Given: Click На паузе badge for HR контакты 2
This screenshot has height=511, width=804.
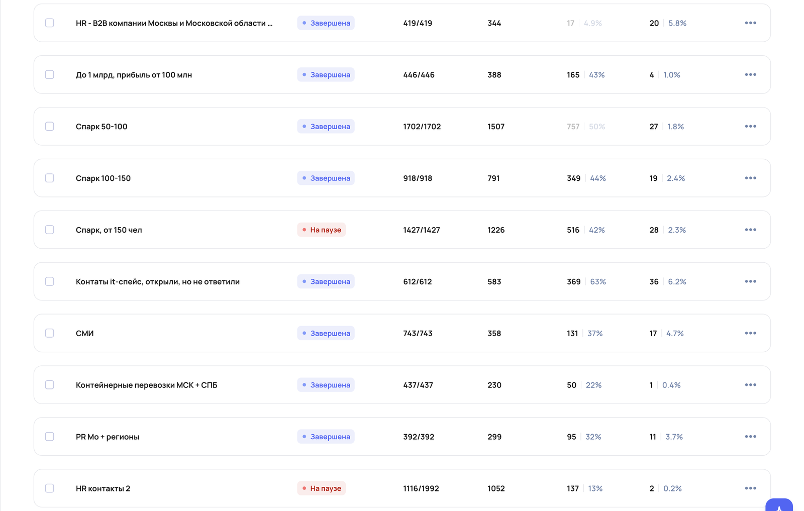Looking at the screenshot, I should pos(321,488).
